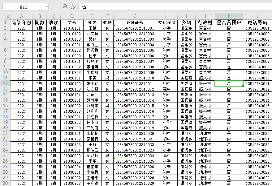Click the 培训年份 header cell

tap(21, 22)
